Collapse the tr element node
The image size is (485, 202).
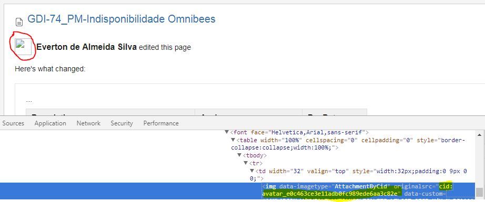(246, 163)
